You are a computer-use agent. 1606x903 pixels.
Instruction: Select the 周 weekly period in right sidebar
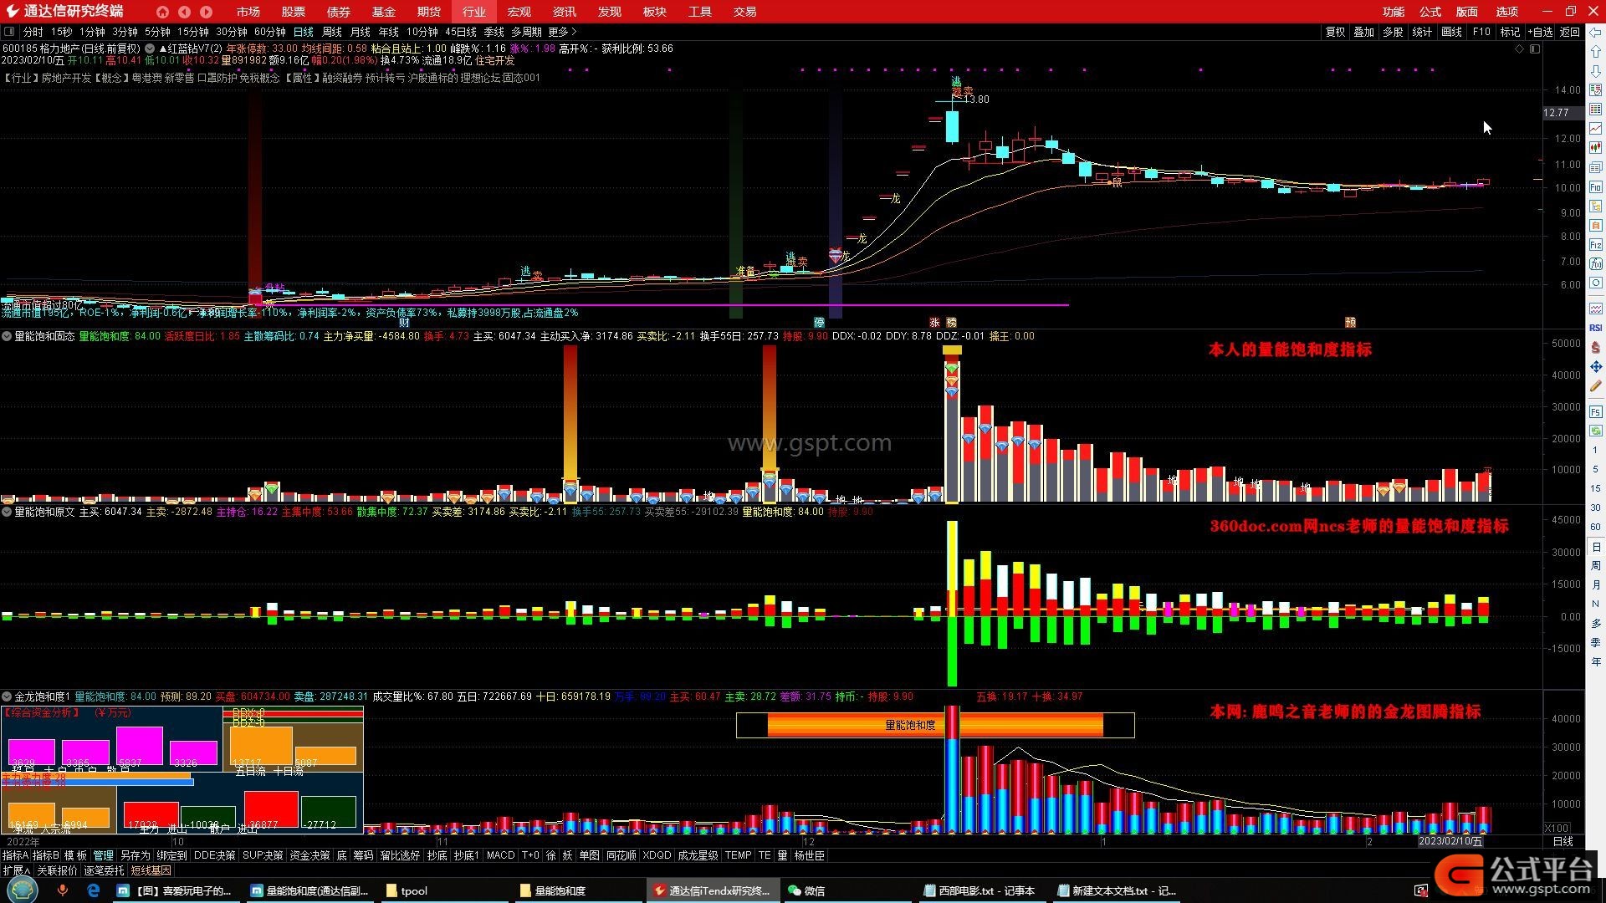(x=1596, y=566)
